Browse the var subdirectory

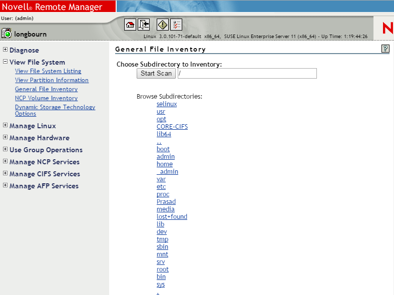[x=161, y=179]
